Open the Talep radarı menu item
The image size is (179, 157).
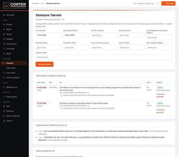14,68
